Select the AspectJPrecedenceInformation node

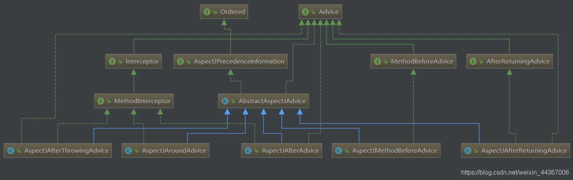pyautogui.click(x=231, y=61)
